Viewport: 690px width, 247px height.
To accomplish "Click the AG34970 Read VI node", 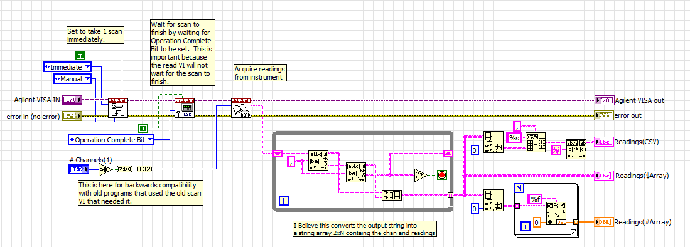I will [x=240, y=108].
